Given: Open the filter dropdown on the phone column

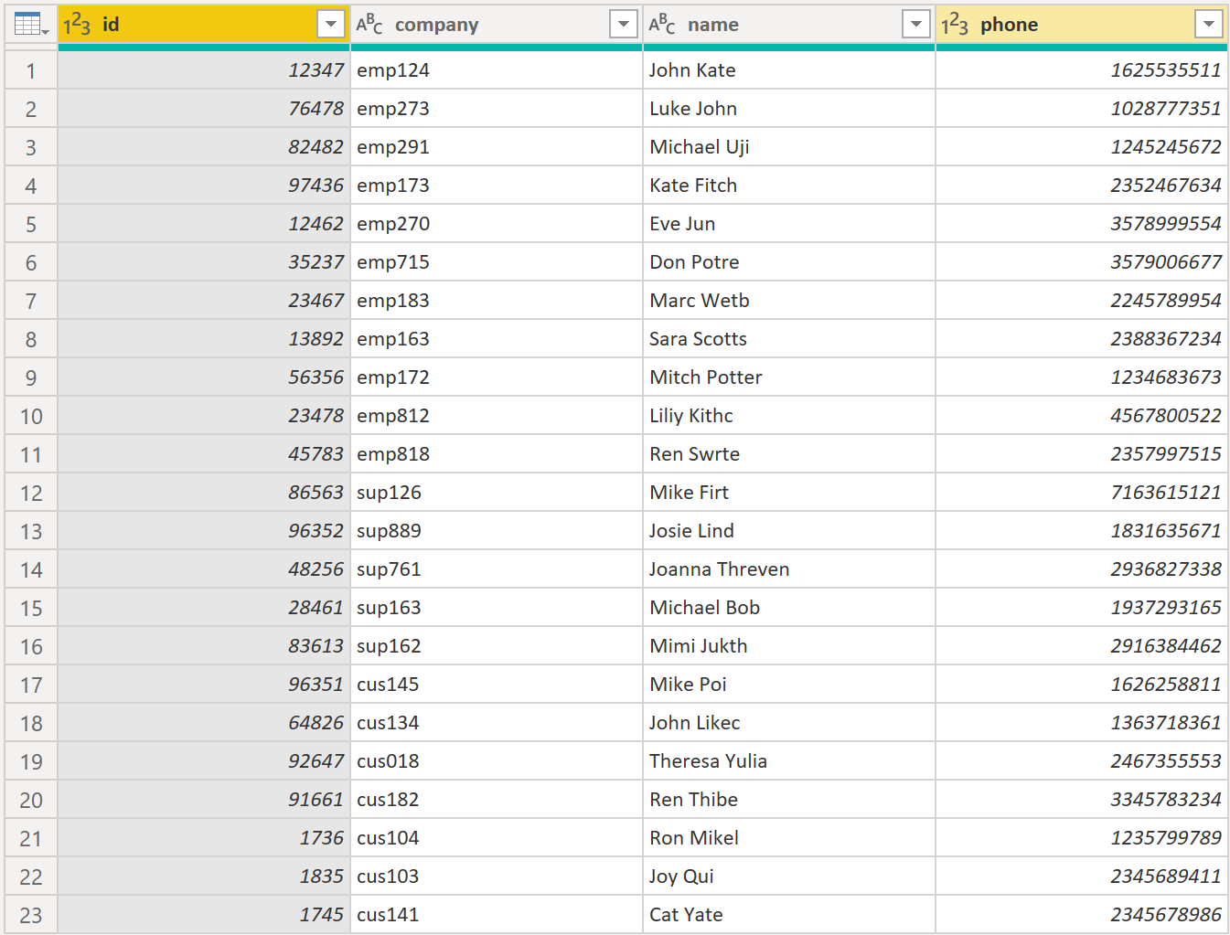Looking at the screenshot, I should [1209, 24].
